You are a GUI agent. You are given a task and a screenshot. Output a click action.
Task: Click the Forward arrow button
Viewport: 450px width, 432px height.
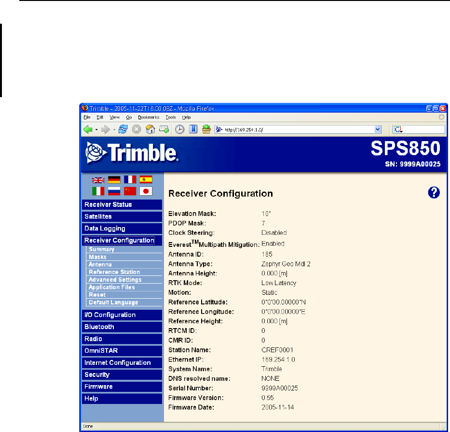pyautogui.click(x=106, y=130)
